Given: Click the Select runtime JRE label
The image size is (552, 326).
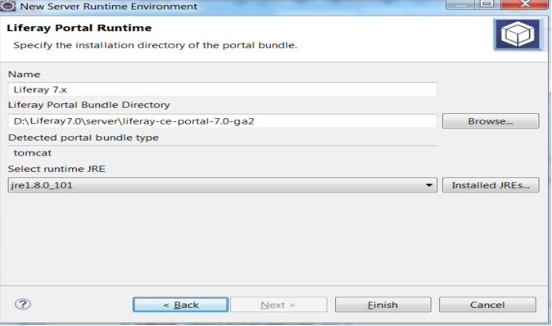Looking at the screenshot, I should pyautogui.click(x=57, y=169).
